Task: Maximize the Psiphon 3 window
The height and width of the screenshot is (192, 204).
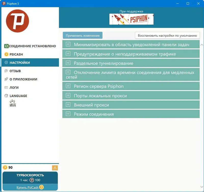Action: coord(188,4)
